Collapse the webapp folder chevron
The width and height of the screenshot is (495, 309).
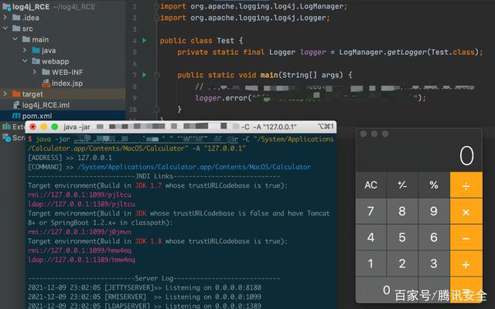[25, 61]
